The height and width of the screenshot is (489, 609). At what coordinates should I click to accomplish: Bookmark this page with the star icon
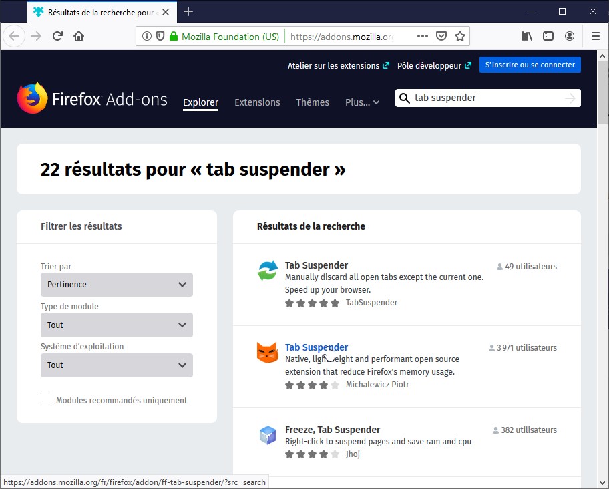pyautogui.click(x=459, y=36)
